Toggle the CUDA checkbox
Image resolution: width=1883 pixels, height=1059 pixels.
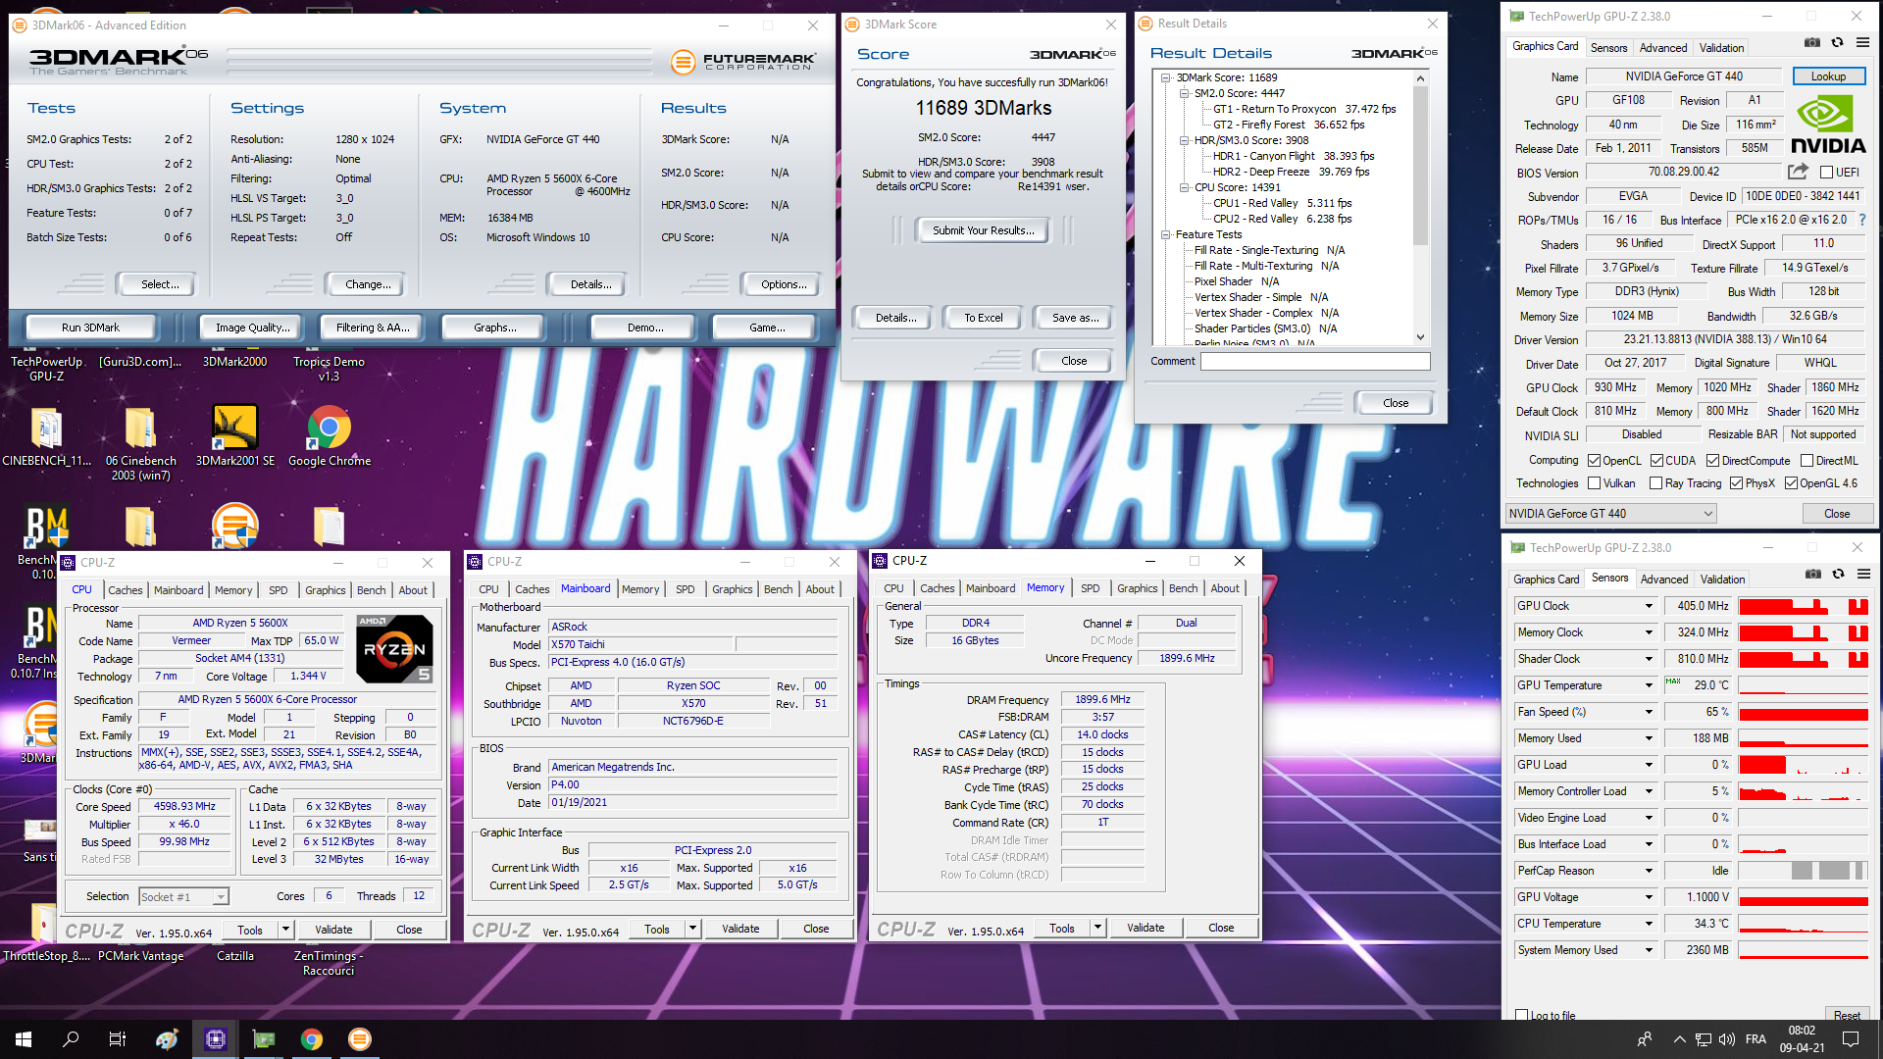[1656, 461]
